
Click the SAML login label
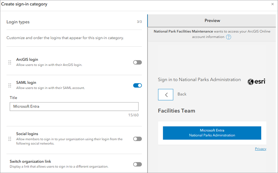[x=26, y=83]
